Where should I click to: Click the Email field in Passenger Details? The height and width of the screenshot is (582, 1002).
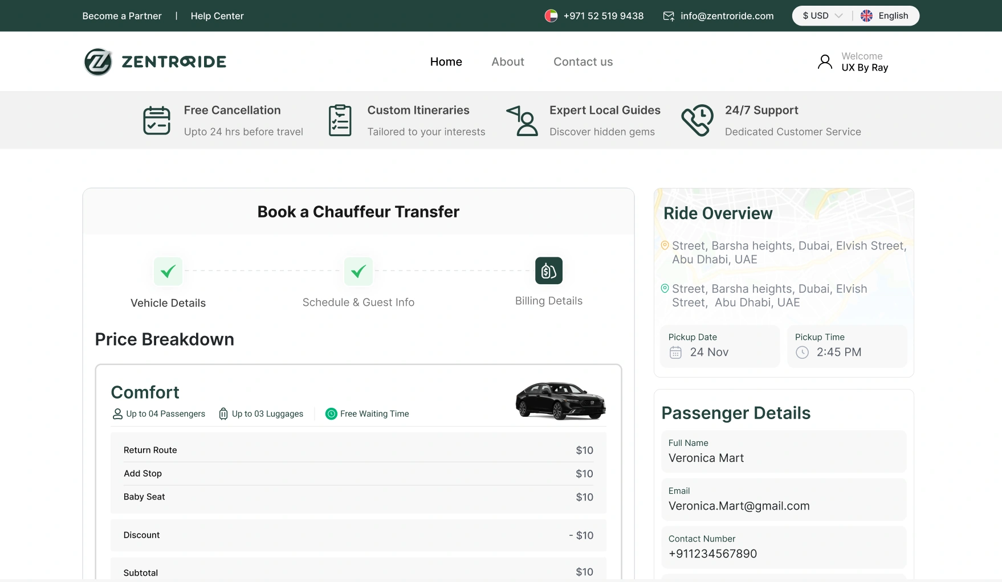click(x=784, y=499)
